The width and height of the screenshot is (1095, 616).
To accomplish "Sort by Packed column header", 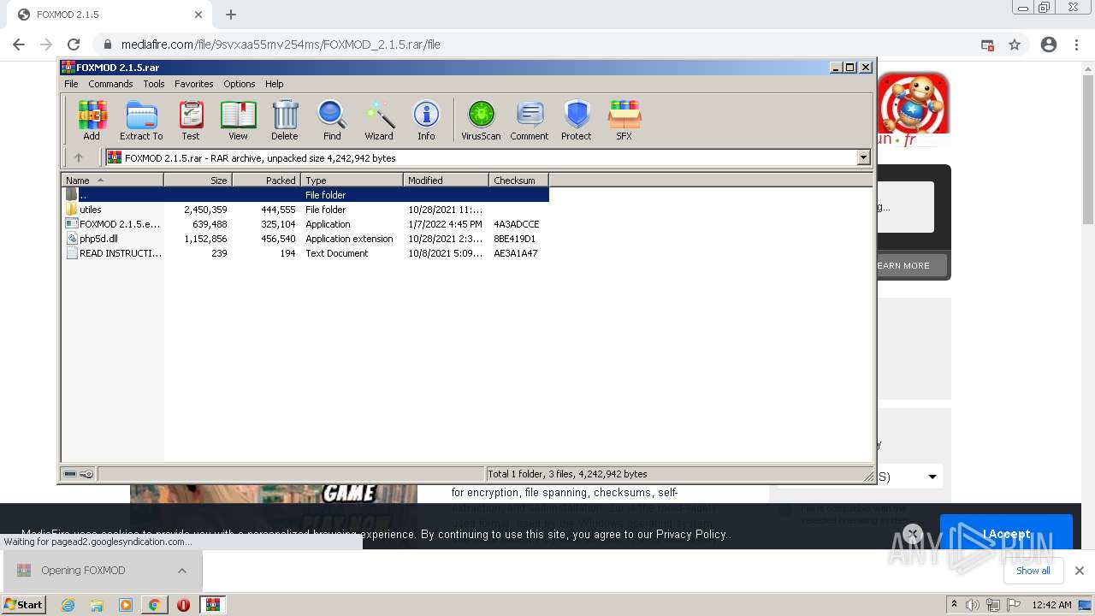I will point(266,181).
